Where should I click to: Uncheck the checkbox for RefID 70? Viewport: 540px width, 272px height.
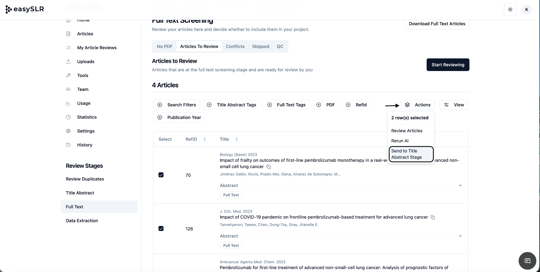point(161,175)
